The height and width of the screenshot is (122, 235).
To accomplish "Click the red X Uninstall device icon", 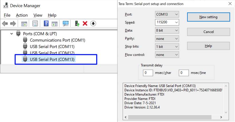I will [85, 24].
